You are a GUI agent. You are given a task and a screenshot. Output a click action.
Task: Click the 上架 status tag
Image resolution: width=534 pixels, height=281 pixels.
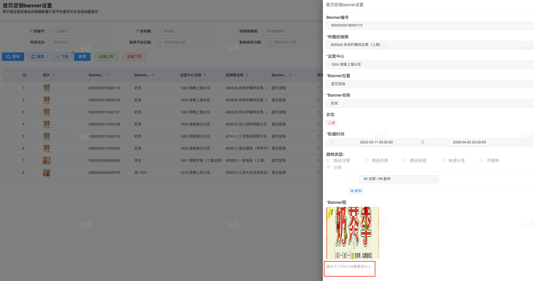pos(331,123)
